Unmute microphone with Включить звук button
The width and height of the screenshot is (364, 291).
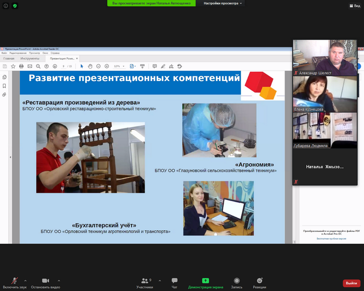coord(14,282)
